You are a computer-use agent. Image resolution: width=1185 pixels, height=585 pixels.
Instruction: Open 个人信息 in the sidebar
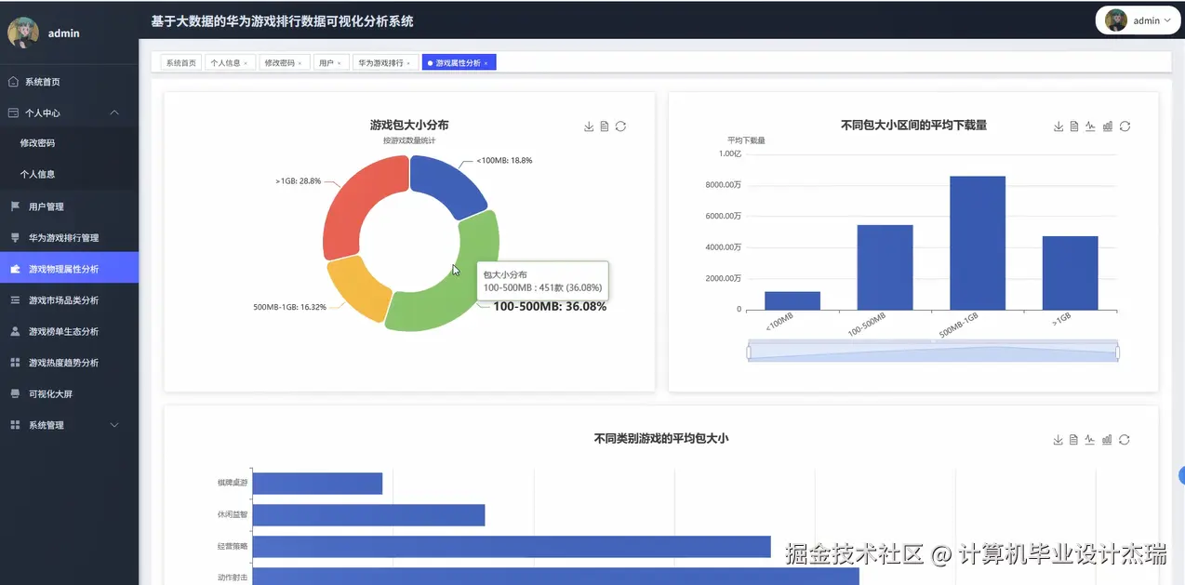(69, 174)
